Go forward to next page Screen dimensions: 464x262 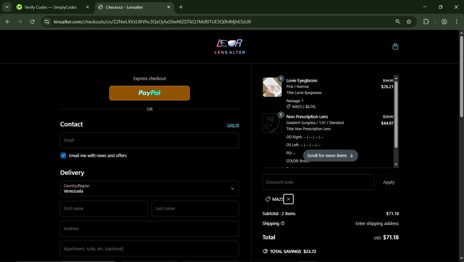pyautogui.click(x=20, y=22)
